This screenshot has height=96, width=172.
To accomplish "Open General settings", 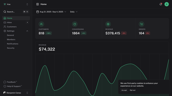I will click(x=11, y=35).
